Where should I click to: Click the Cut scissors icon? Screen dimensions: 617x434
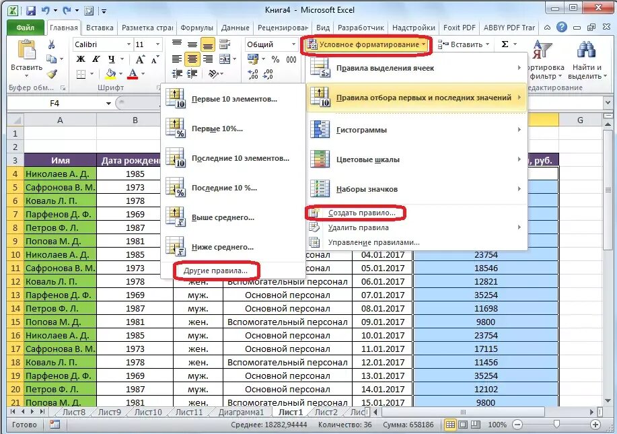tap(51, 44)
